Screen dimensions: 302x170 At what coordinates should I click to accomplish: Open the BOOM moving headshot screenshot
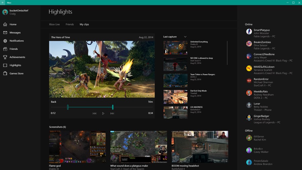pos(200,147)
